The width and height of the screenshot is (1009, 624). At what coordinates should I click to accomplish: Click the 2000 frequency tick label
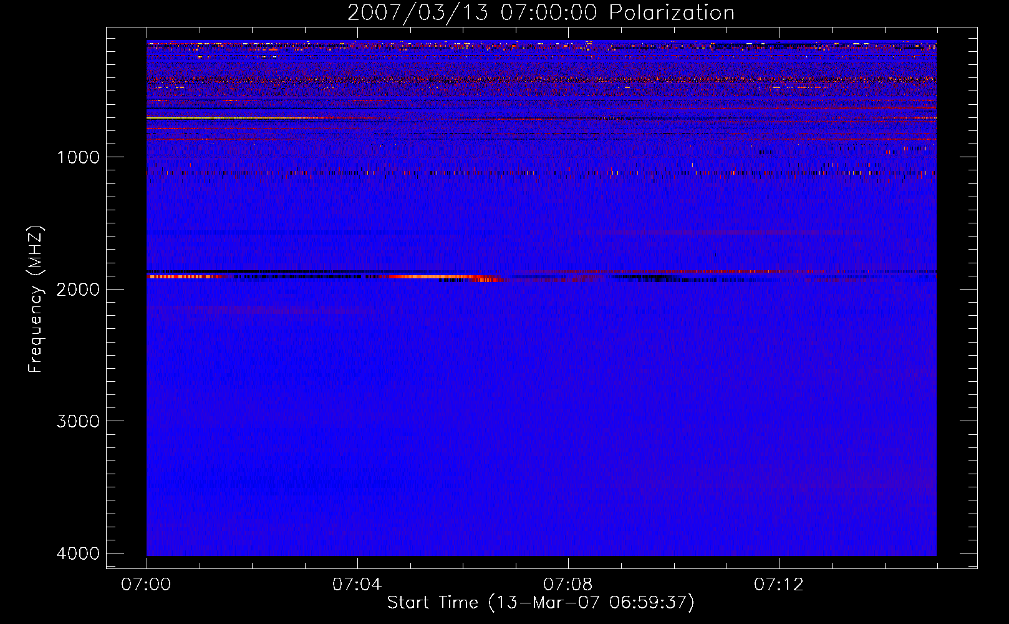(78, 289)
